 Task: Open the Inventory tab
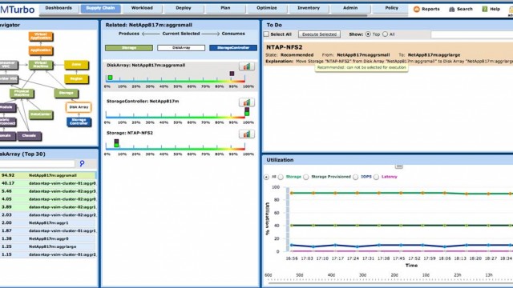pyautogui.click(x=309, y=8)
